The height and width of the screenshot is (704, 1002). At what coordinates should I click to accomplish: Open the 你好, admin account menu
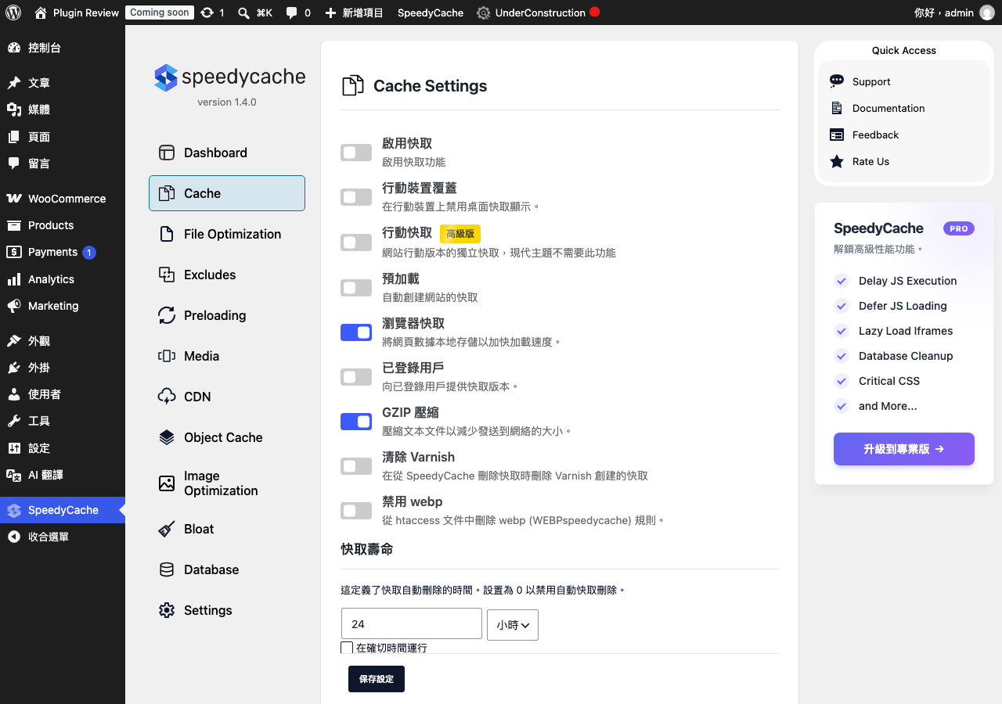(953, 13)
